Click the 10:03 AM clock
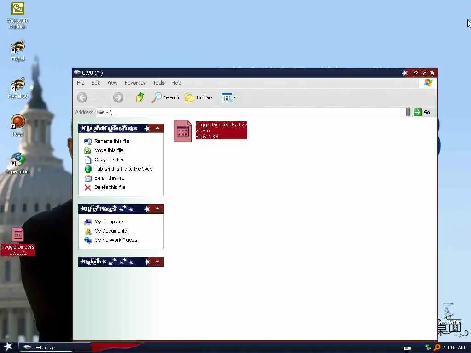This screenshot has height=353, width=471. pos(454,347)
